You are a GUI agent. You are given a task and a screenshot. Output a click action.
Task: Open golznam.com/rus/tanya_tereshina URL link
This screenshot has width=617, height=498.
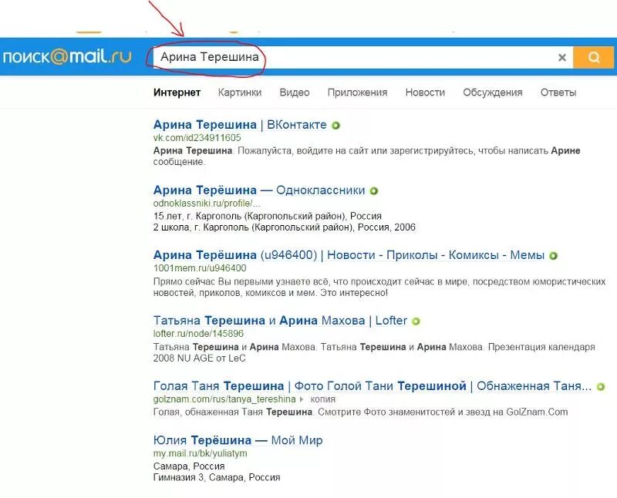224,399
